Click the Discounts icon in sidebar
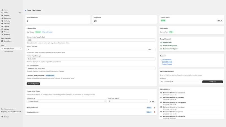The height and width of the screenshot is (127, 226). point(2,24)
